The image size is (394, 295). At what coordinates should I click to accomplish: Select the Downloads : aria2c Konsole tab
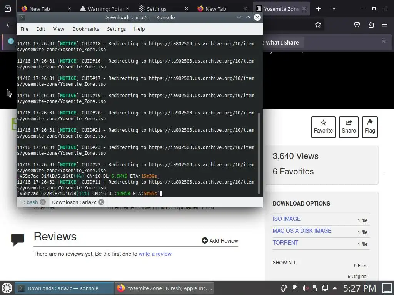click(74, 202)
